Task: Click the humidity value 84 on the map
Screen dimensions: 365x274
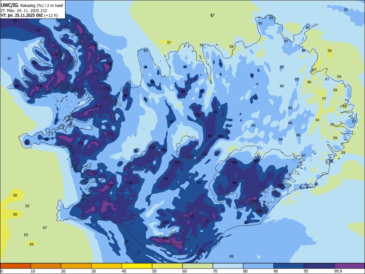Action: (281, 140)
